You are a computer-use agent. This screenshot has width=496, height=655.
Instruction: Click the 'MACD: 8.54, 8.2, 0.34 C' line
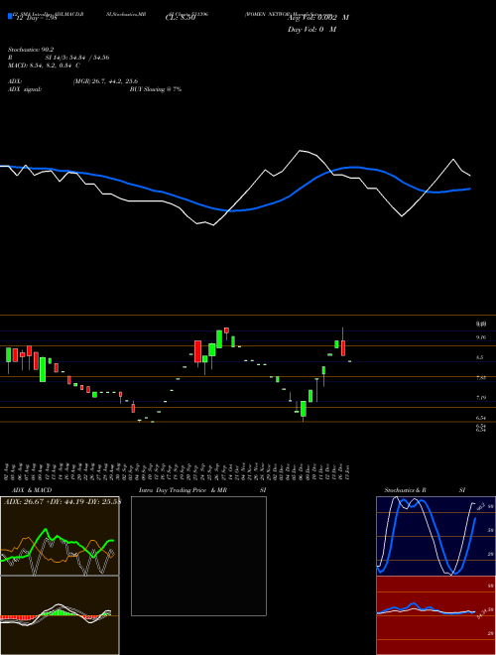point(44,65)
